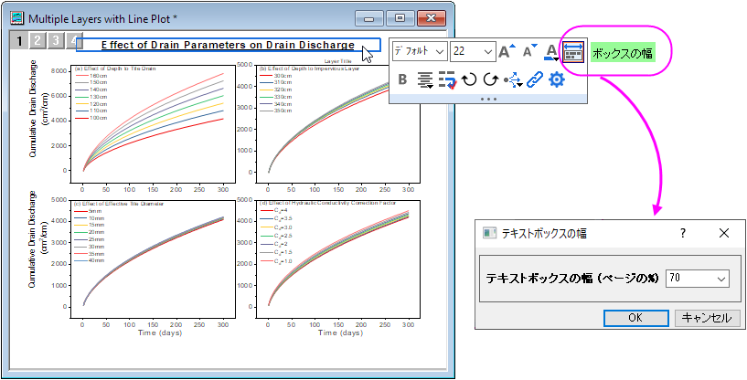Expand the text box width percentage combo box
747x380 pixels.
pyautogui.click(x=698, y=279)
